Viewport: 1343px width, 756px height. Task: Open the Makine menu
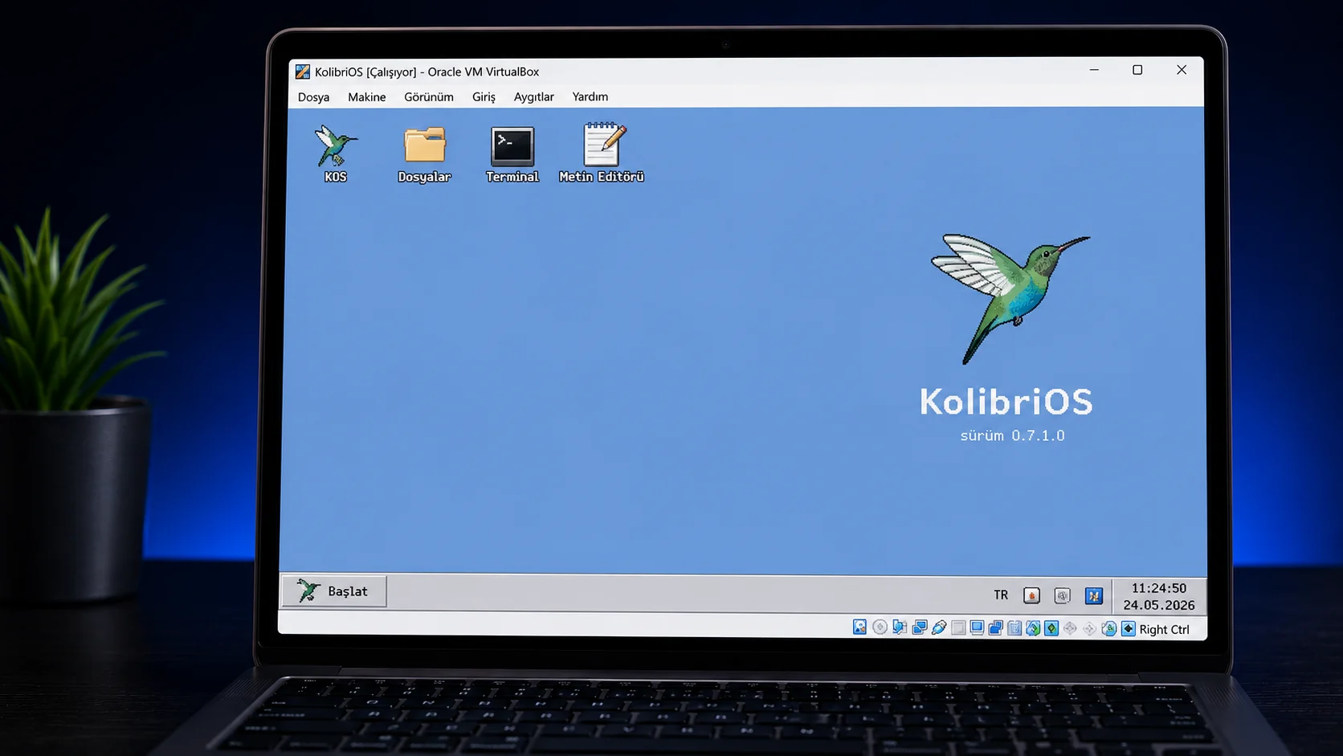point(366,96)
